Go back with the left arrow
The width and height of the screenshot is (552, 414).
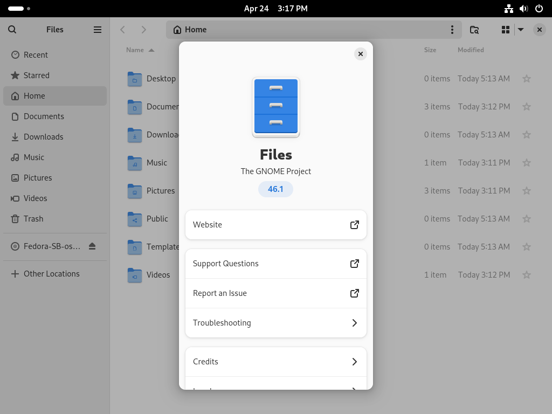pos(122,30)
